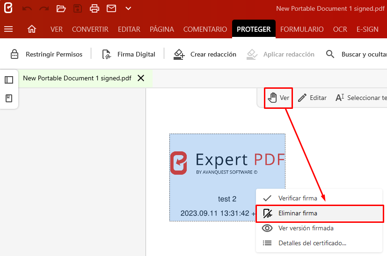The image size is (387, 256).
Task: Click the Restringir Permisos lock icon
Action: [x=15, y=54]
